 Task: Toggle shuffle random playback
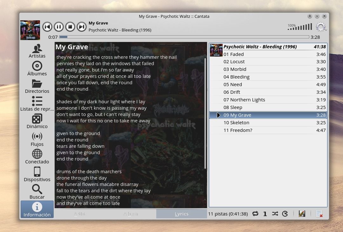point(275,214)
